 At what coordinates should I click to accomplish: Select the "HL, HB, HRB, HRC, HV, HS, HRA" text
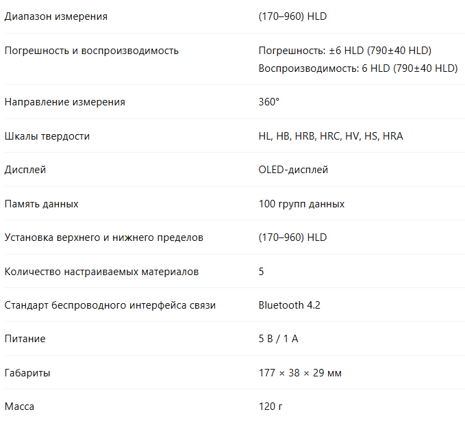[x=331, y=136]
